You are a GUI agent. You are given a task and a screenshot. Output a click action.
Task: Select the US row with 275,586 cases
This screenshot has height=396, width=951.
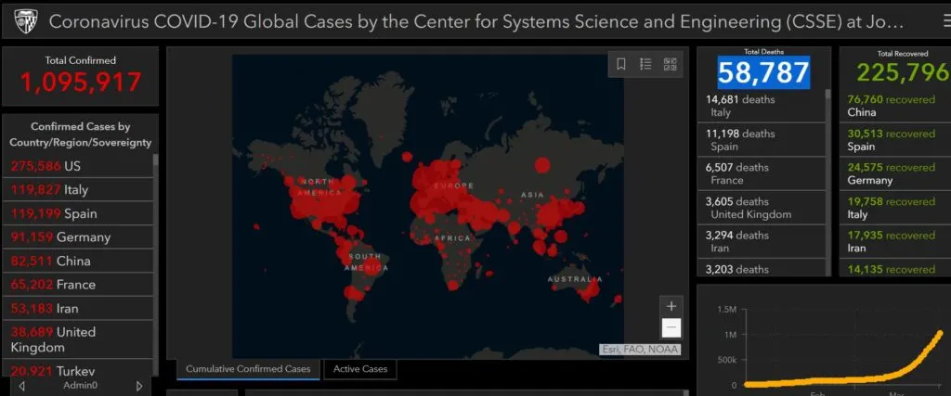click(x=78, y=166)
